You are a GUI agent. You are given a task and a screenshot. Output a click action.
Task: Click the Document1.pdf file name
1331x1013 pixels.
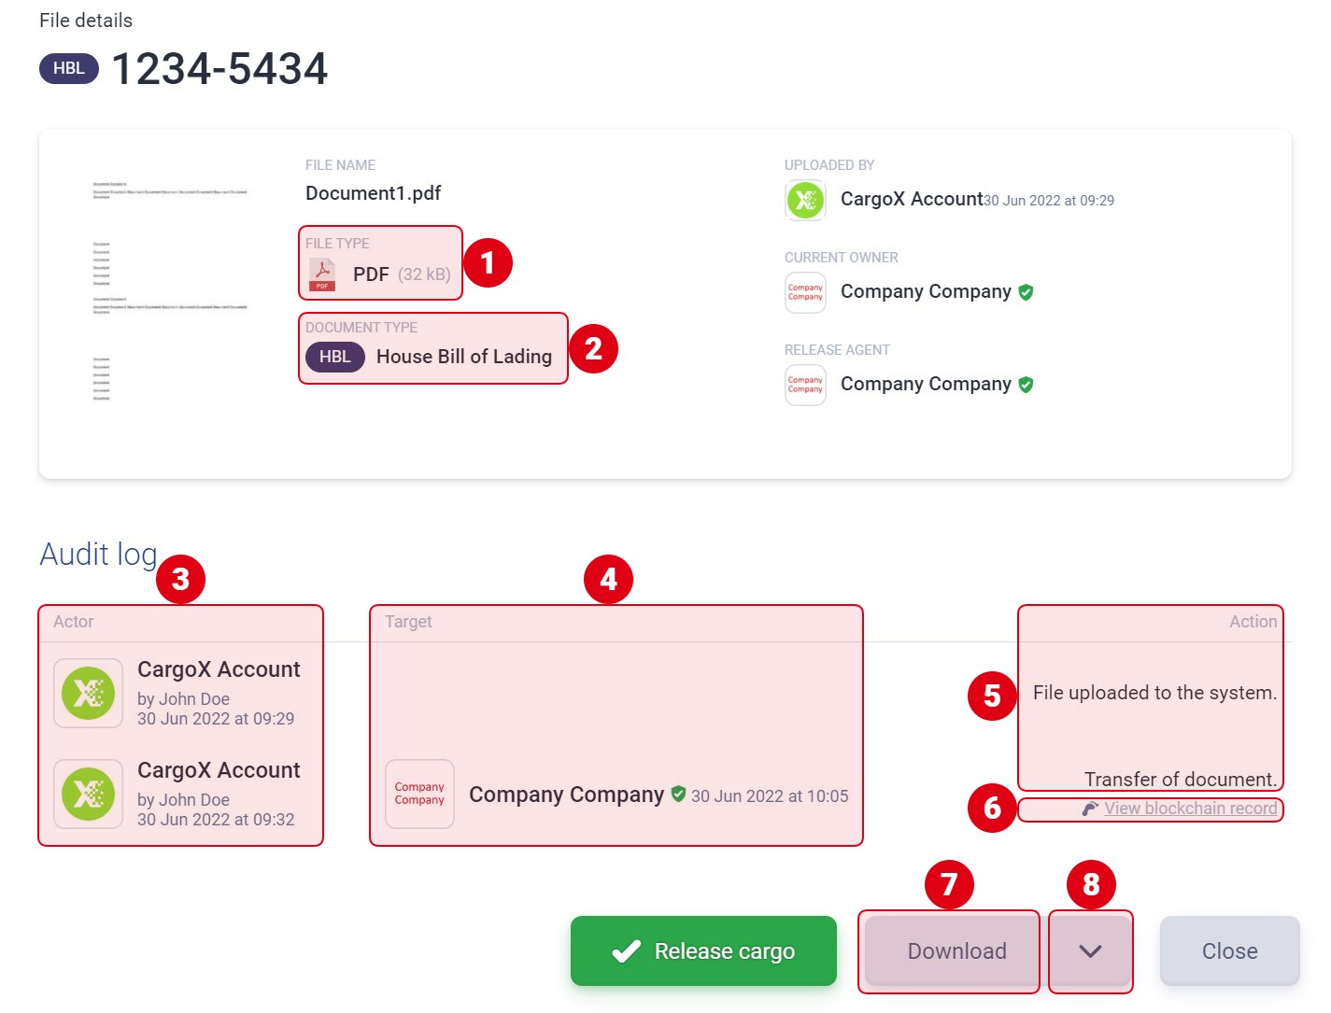[x=374, y=193]
